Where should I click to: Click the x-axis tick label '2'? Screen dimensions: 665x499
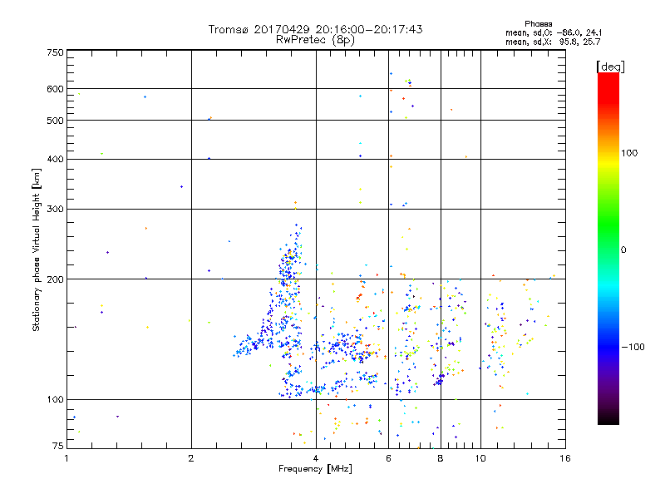tap(191, 458)
